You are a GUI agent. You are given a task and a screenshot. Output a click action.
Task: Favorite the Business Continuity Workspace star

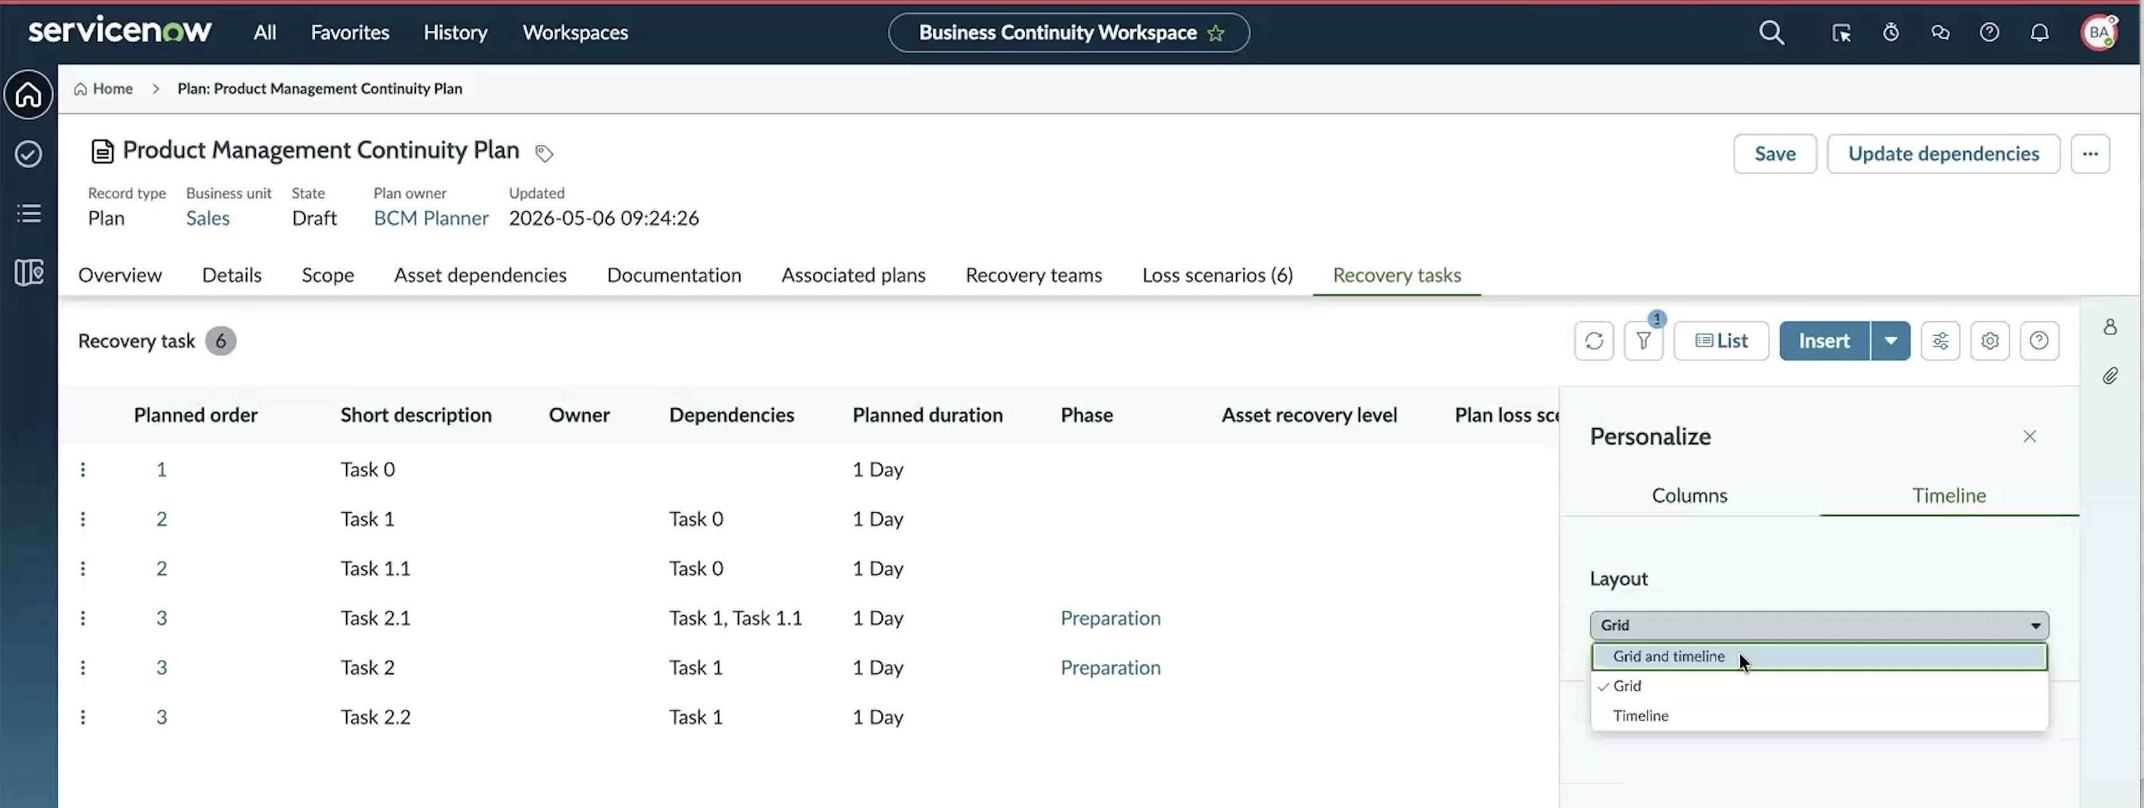[1216, 34]
